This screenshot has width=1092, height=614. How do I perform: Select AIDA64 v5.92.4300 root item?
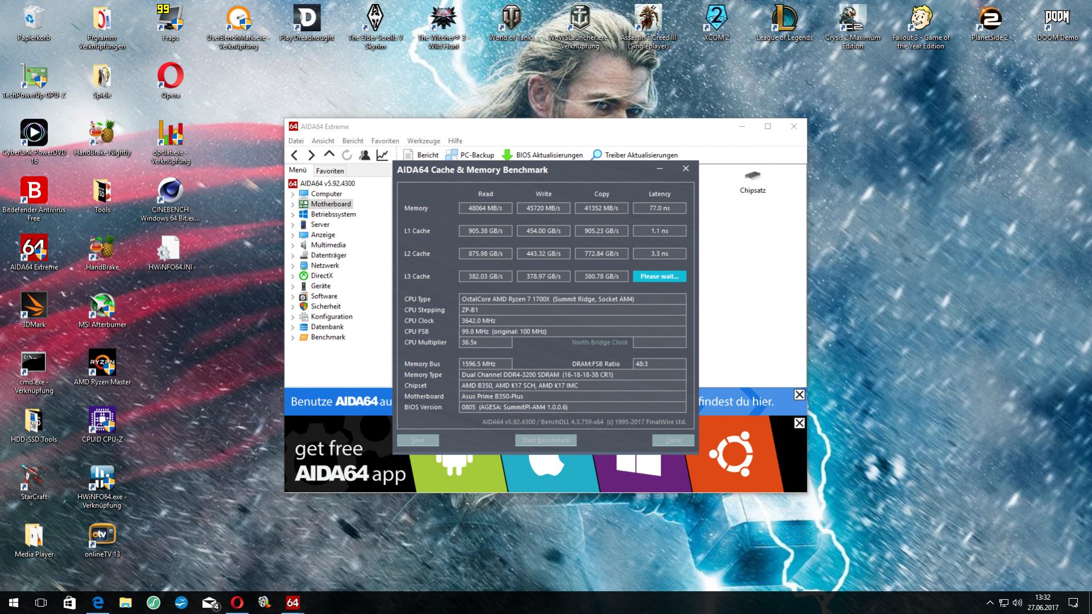(322, 183)
